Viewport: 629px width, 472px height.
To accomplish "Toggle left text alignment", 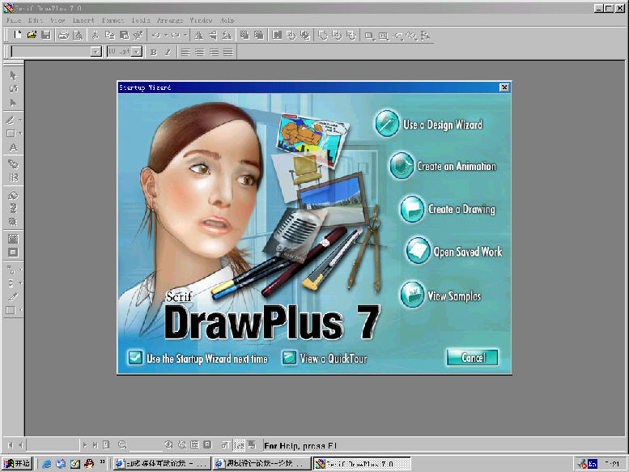I will point(185,52).
